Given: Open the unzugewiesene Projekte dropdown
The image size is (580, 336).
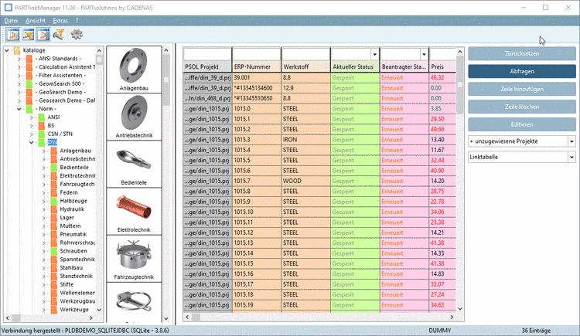Looking at the screenshot, I should [x=571, y=141].
